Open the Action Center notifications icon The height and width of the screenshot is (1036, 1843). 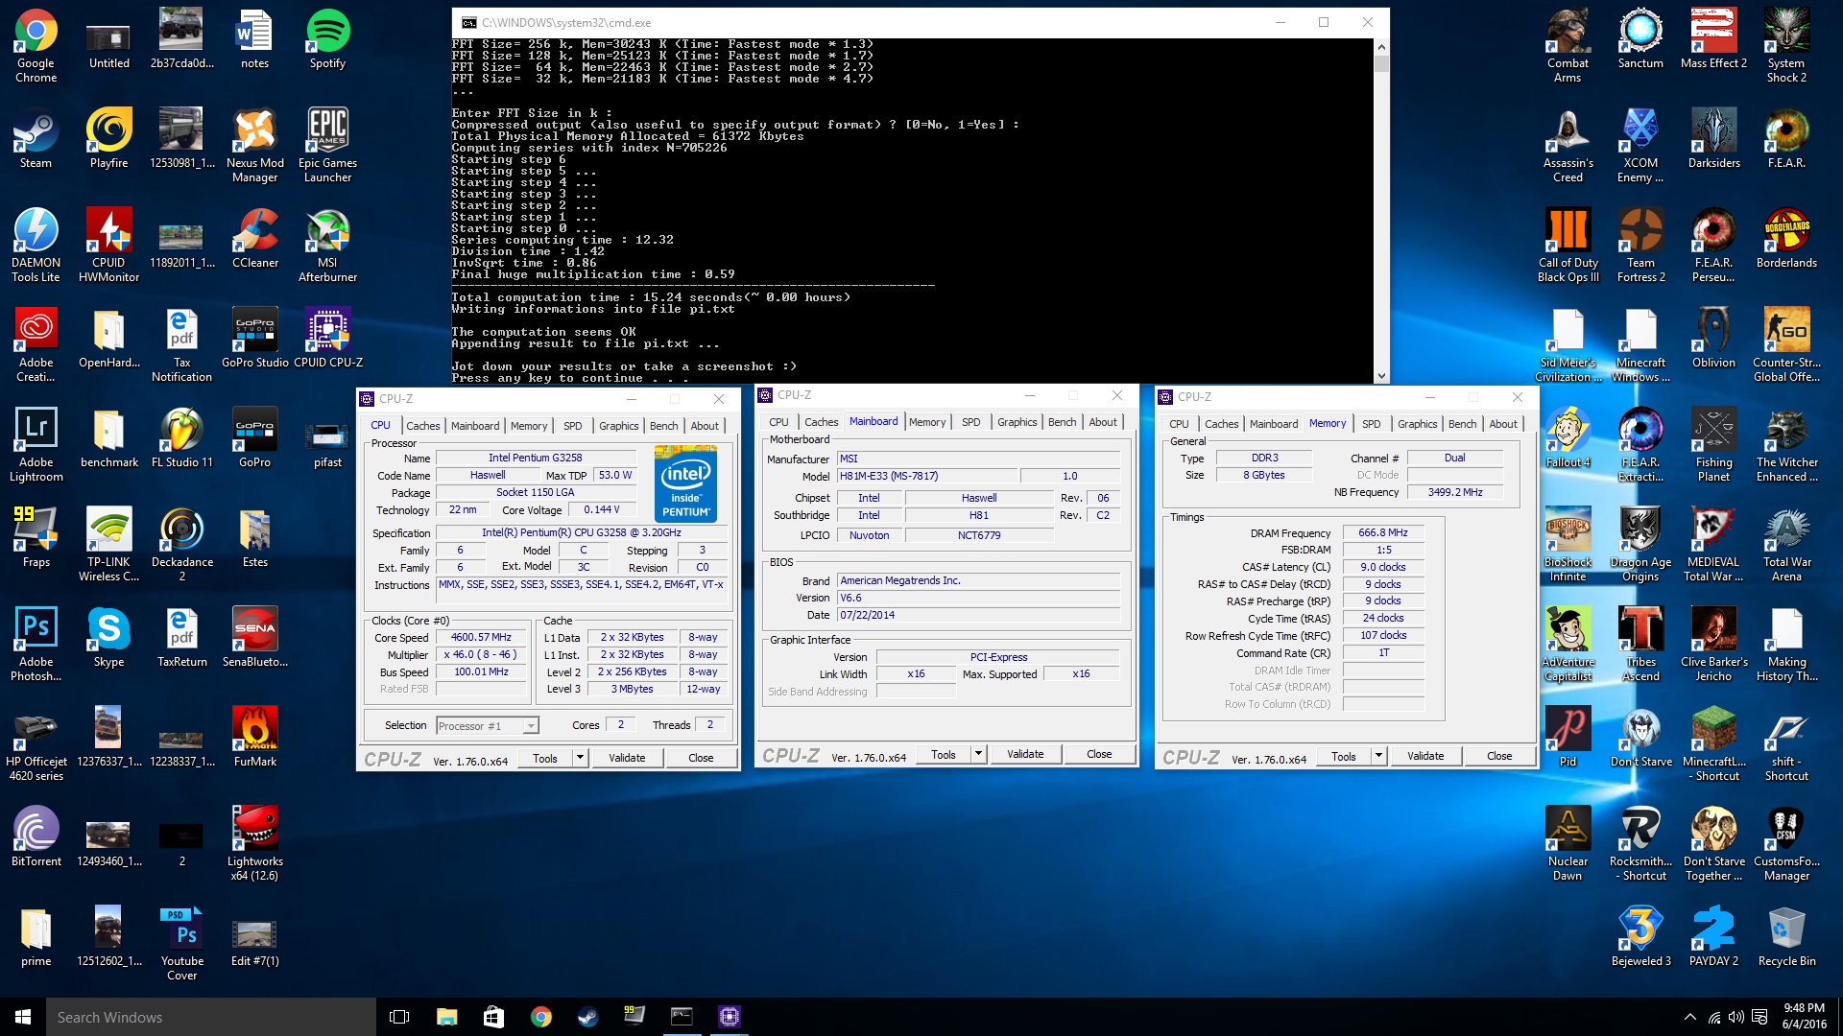click(x=1759, y=1018)
